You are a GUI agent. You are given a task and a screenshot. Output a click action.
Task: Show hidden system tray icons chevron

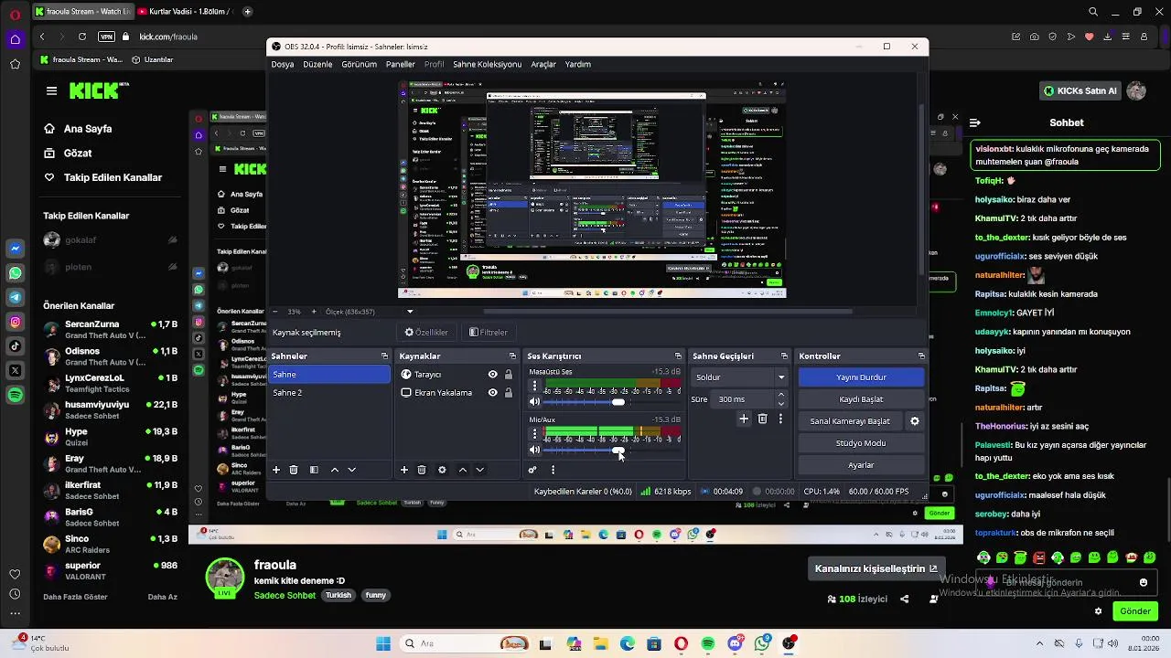click(1040, 643)
